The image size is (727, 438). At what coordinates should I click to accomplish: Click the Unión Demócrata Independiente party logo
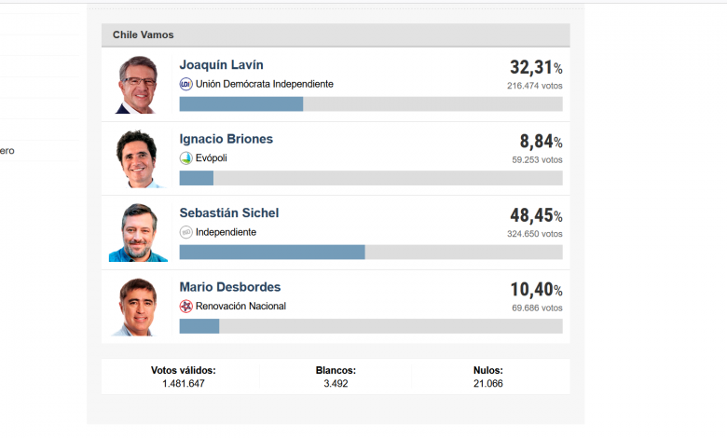coord(185,84)
